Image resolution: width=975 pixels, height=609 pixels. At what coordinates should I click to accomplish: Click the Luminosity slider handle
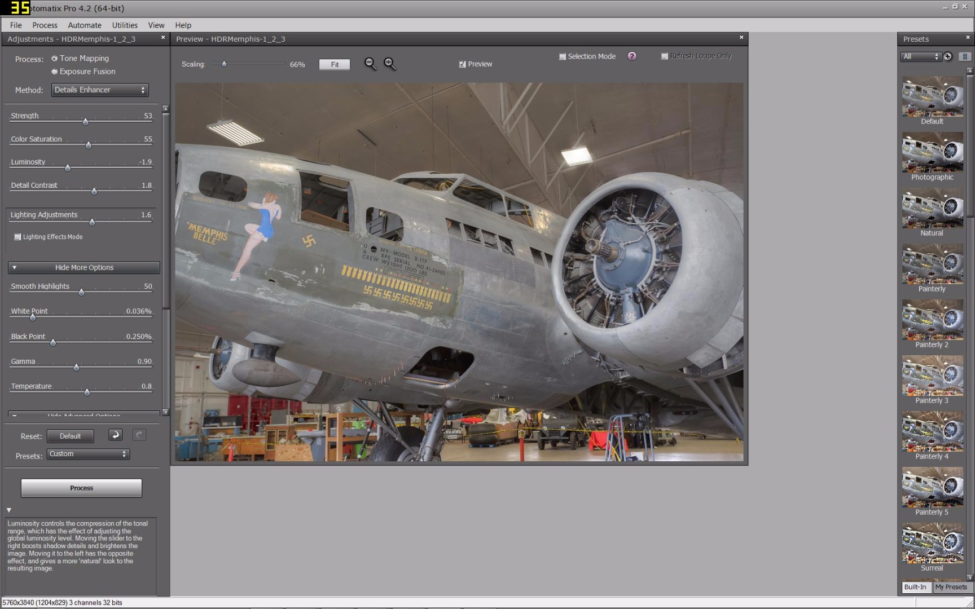click(x=68, y=168)
